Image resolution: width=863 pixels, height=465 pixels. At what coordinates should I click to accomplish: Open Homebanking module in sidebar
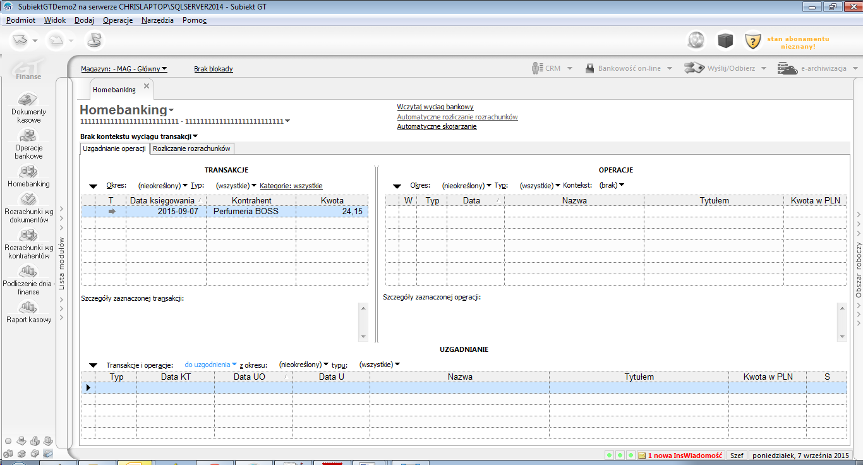(29, 176)
